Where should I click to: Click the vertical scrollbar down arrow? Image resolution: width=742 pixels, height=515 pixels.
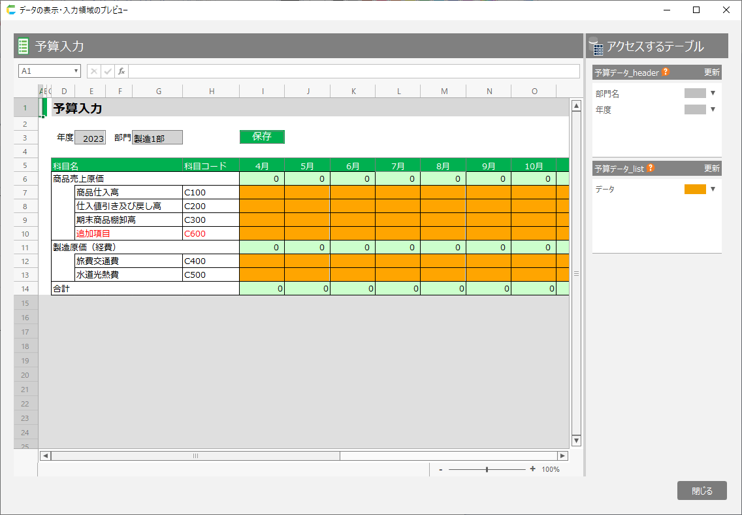(x=576, y=441)
